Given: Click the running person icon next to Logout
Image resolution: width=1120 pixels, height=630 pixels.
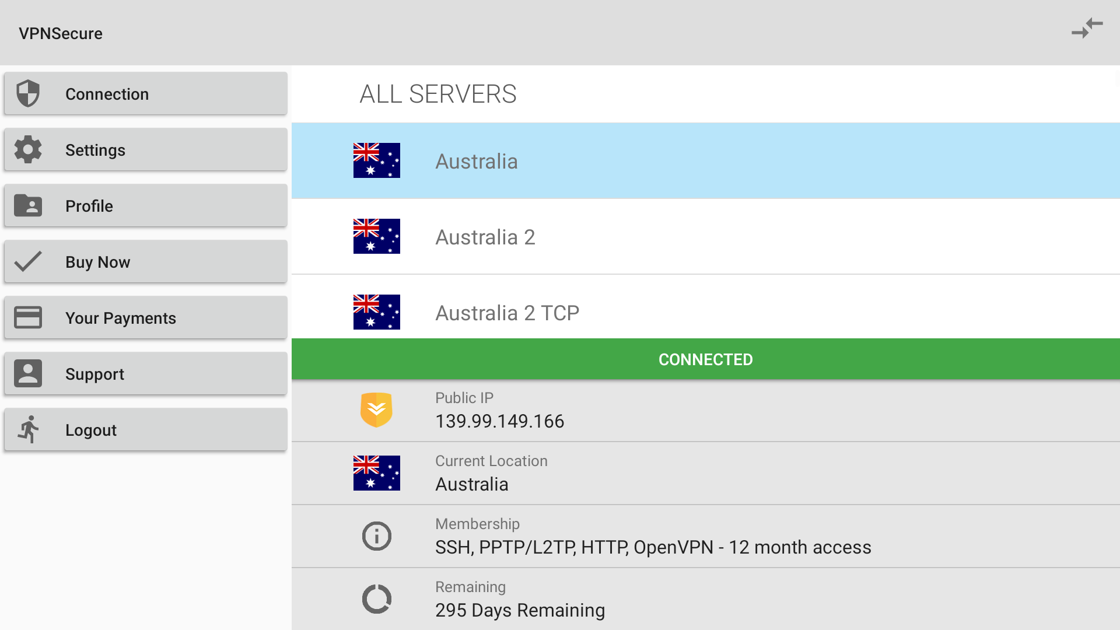Looking at the screenshot, I should (x=28, y=429).
